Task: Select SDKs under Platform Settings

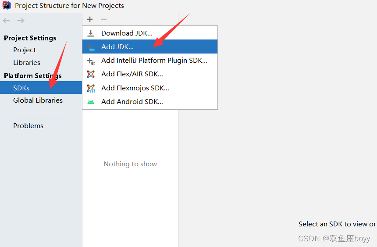Action: point(41,88)
